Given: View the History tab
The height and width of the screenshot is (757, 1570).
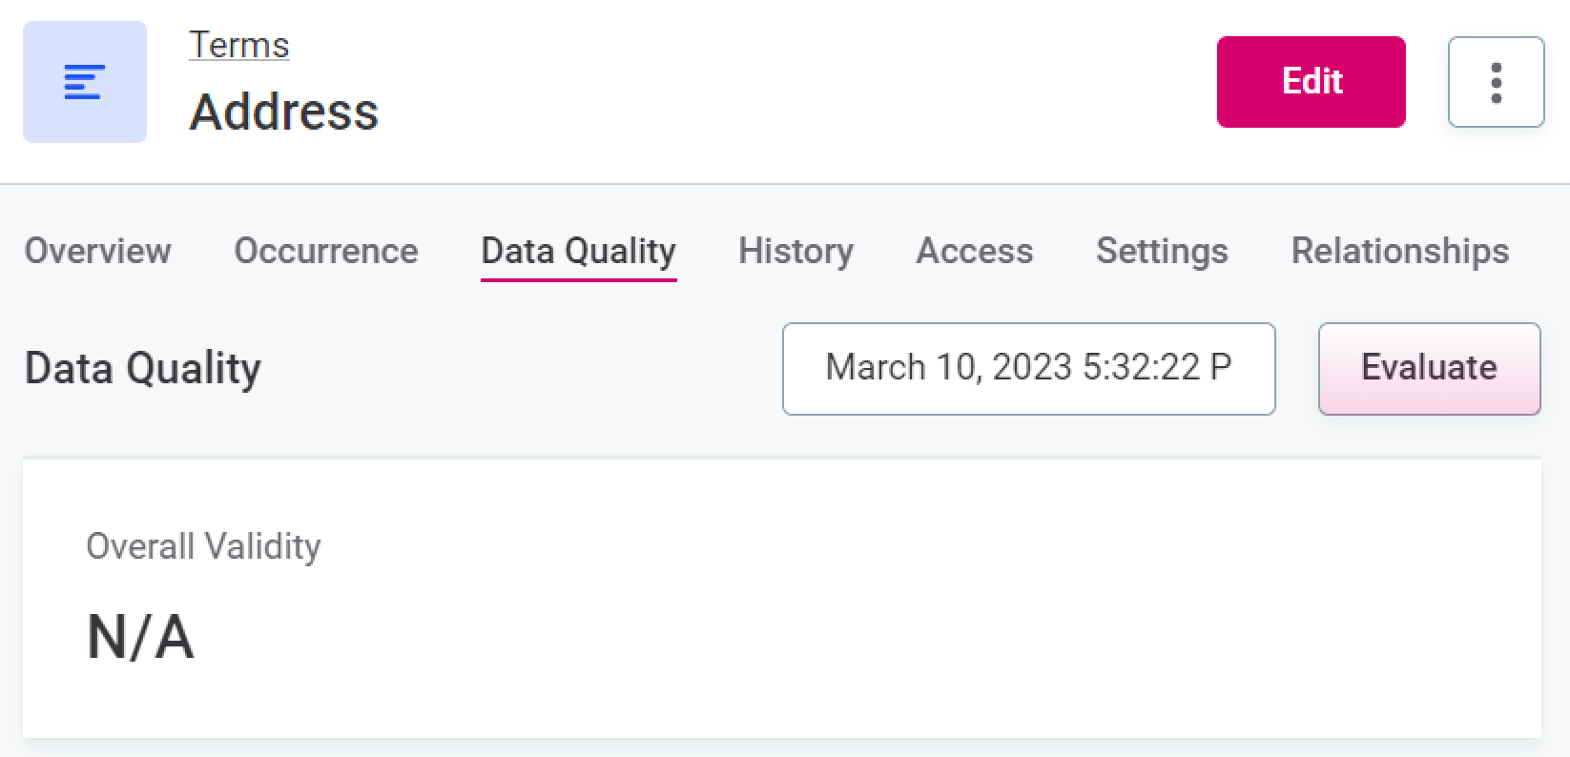Looking at the screenshot, I should point(795,251).
